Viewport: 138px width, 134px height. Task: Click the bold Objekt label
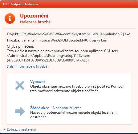point(13,34)
